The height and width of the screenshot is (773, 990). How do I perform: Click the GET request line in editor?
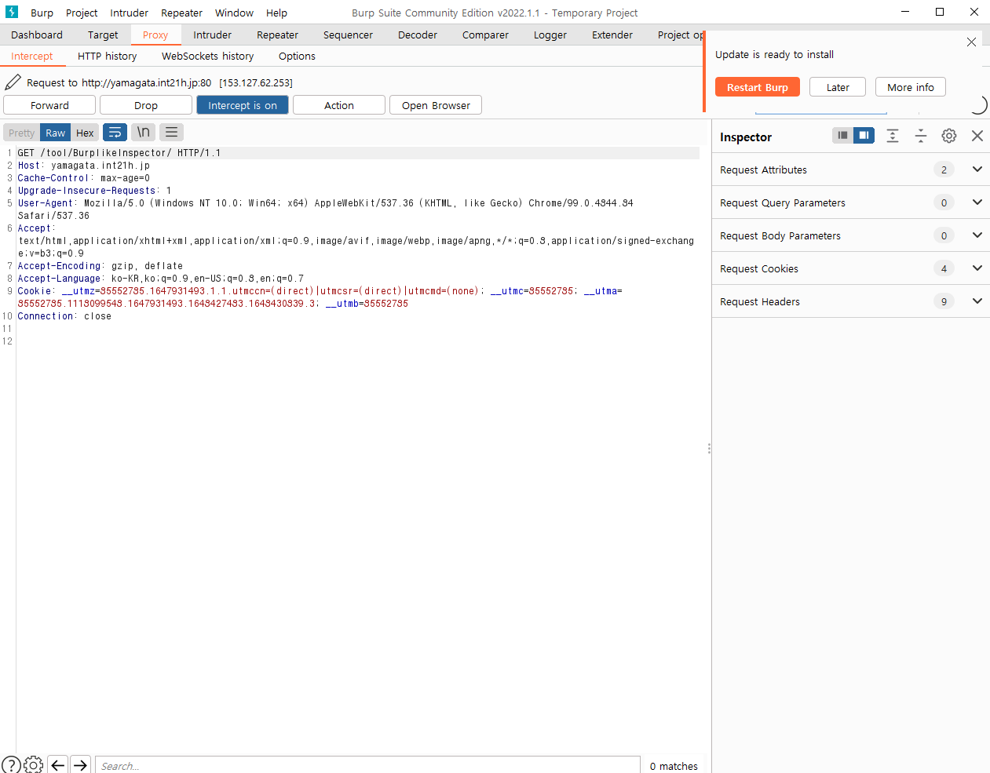coord(358,153)
